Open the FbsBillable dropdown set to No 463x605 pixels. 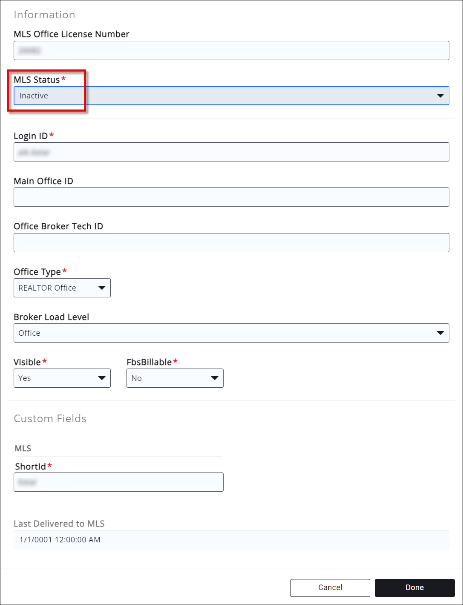click(x=175, y=378)
